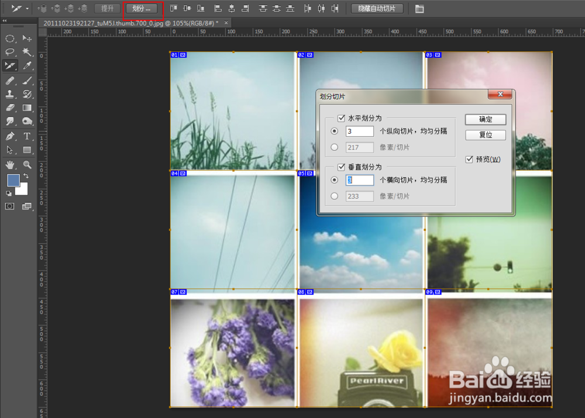Align slices to bottom edges

click(x=200, y=8)
